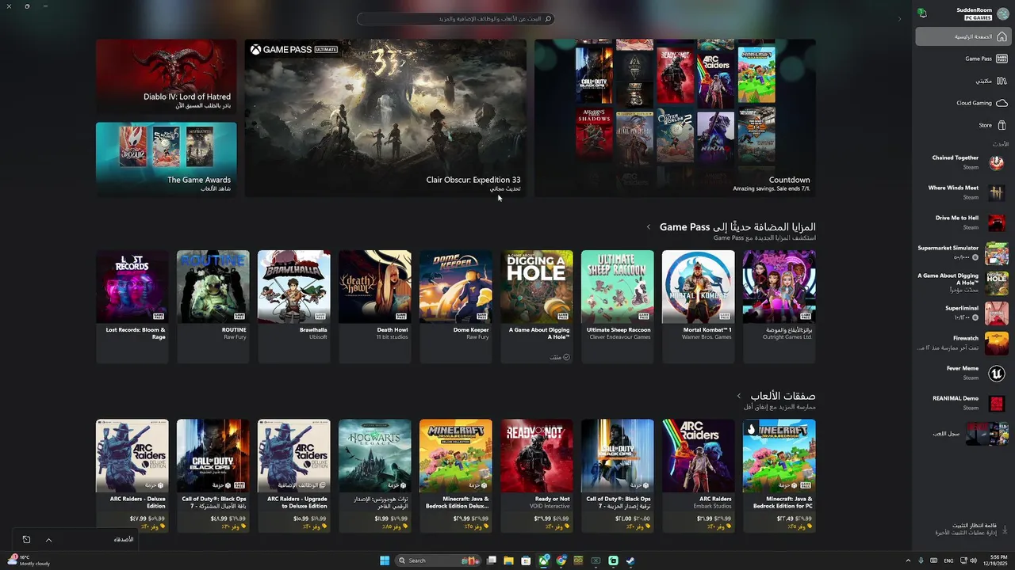
Task: Open the Hogwarts Legacy deal card
Action: pyautogui.click(x=375, y=475)
